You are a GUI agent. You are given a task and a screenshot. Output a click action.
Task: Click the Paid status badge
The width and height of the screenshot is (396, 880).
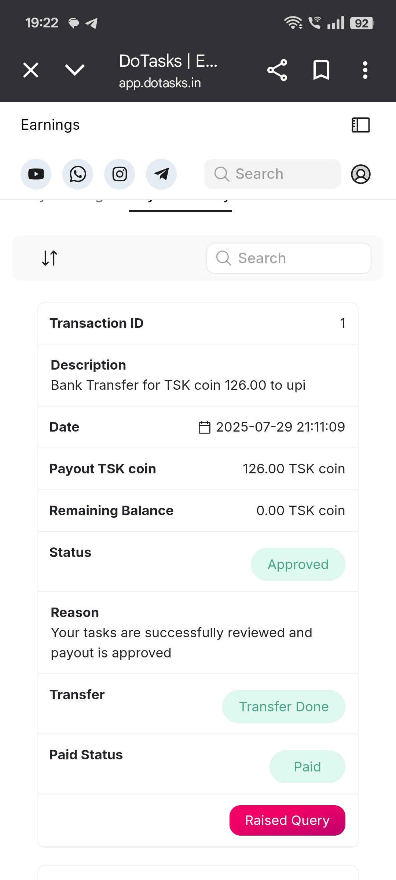(x=307, y=767)
